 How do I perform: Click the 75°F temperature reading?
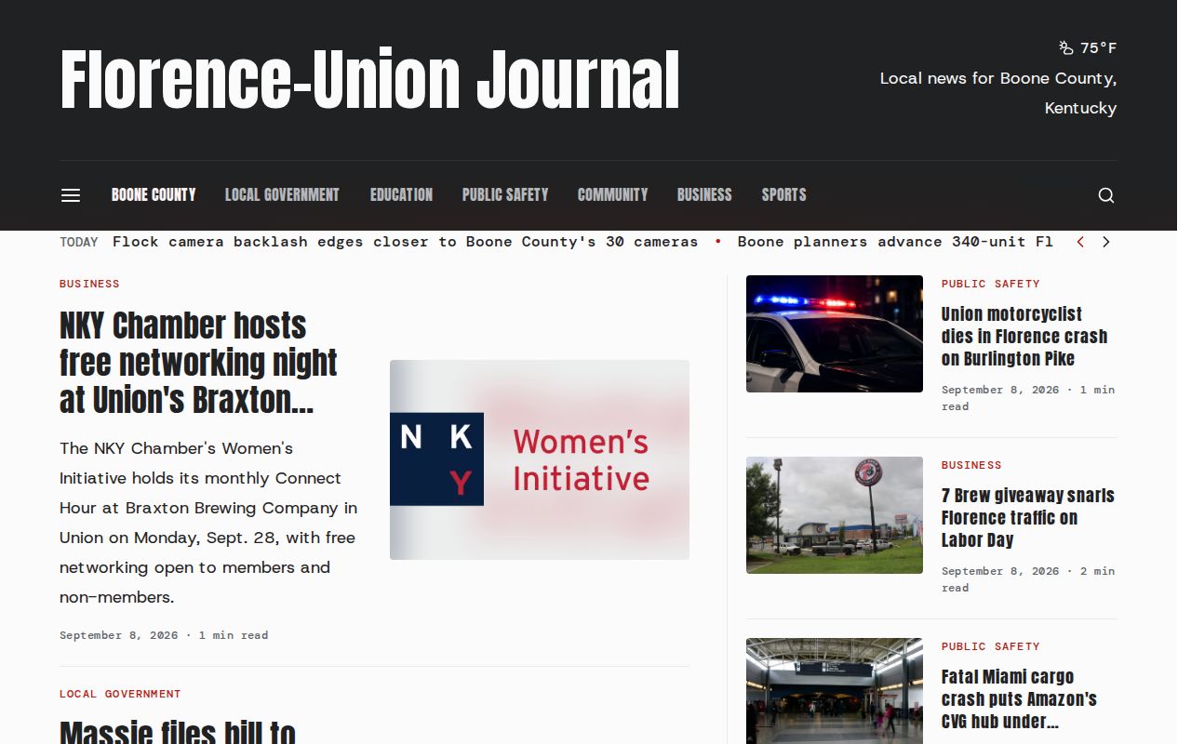point(1099,47)
